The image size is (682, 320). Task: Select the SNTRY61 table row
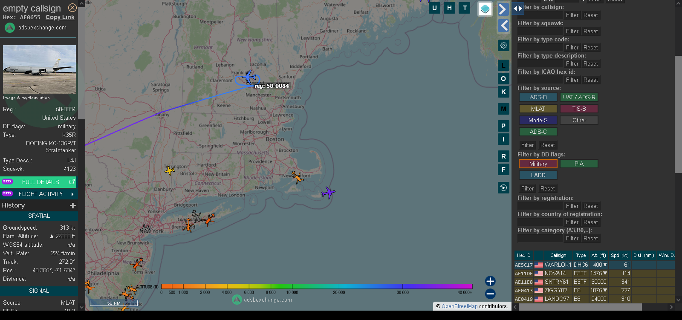coord(595,282)
